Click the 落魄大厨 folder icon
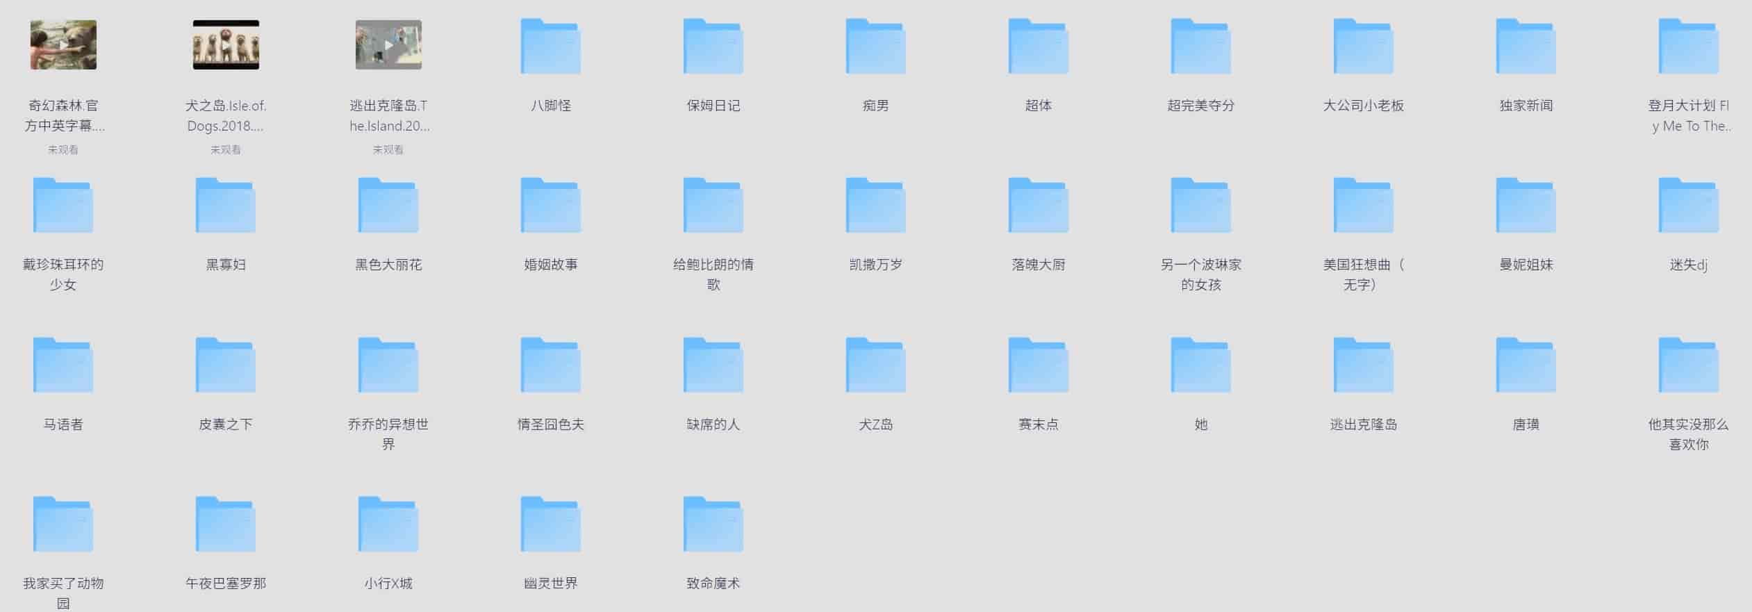Viewport: 1752px width, 612px height. point(1038,206)
